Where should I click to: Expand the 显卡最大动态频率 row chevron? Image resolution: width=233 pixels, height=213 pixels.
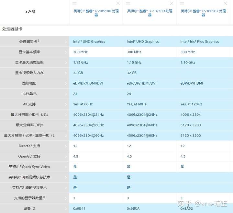click(x=66, y=63)
